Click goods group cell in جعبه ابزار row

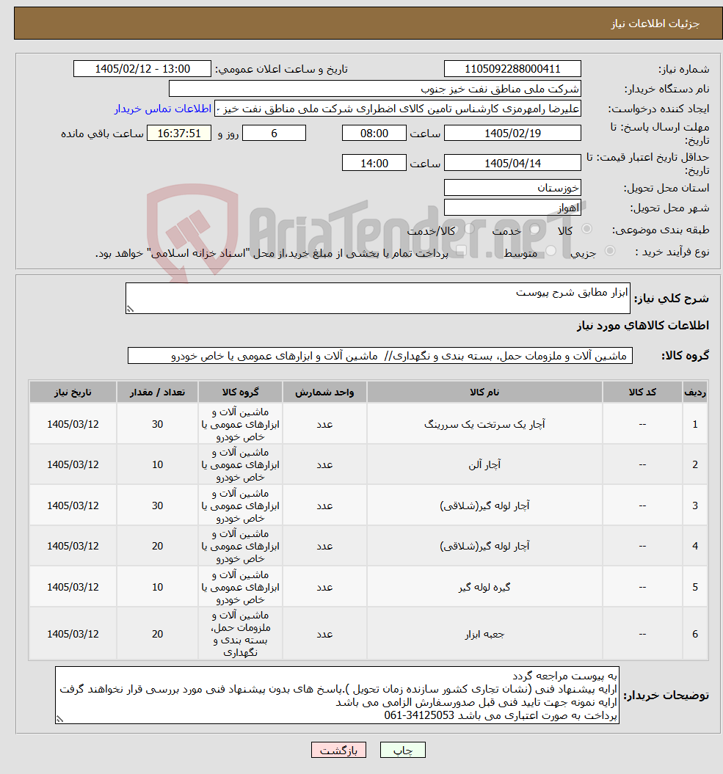pyautogui.click(x=240, y=634)
